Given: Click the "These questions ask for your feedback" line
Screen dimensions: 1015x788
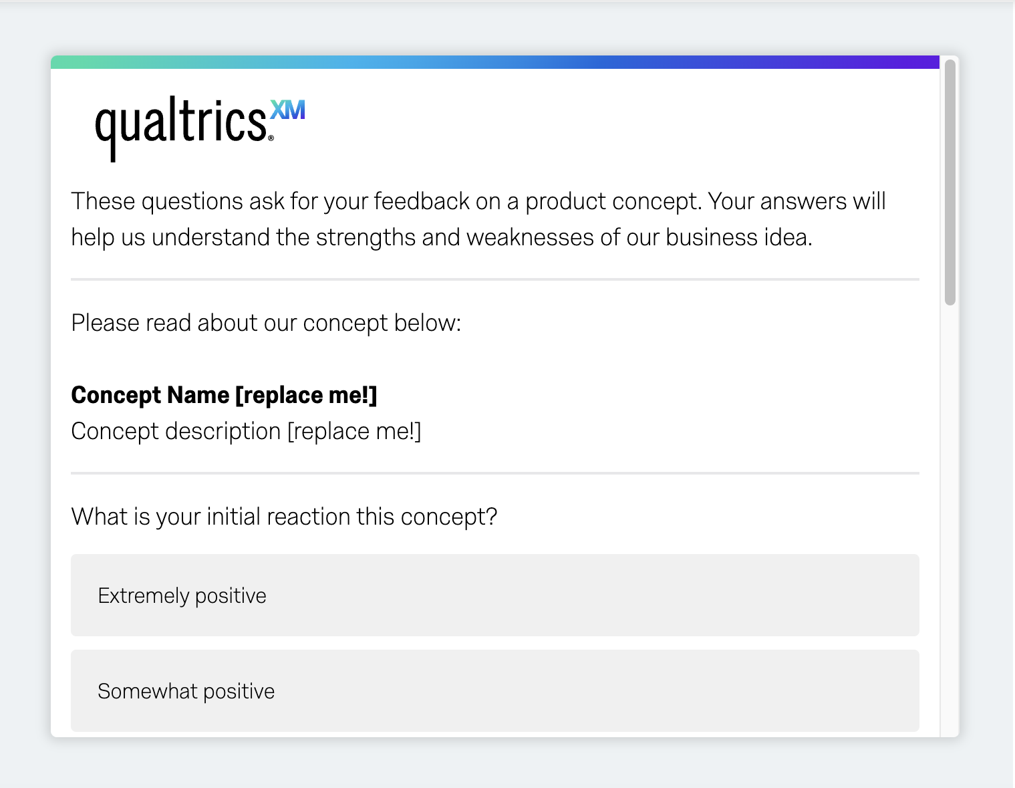Looking at the screenshot, I should 478,201.
